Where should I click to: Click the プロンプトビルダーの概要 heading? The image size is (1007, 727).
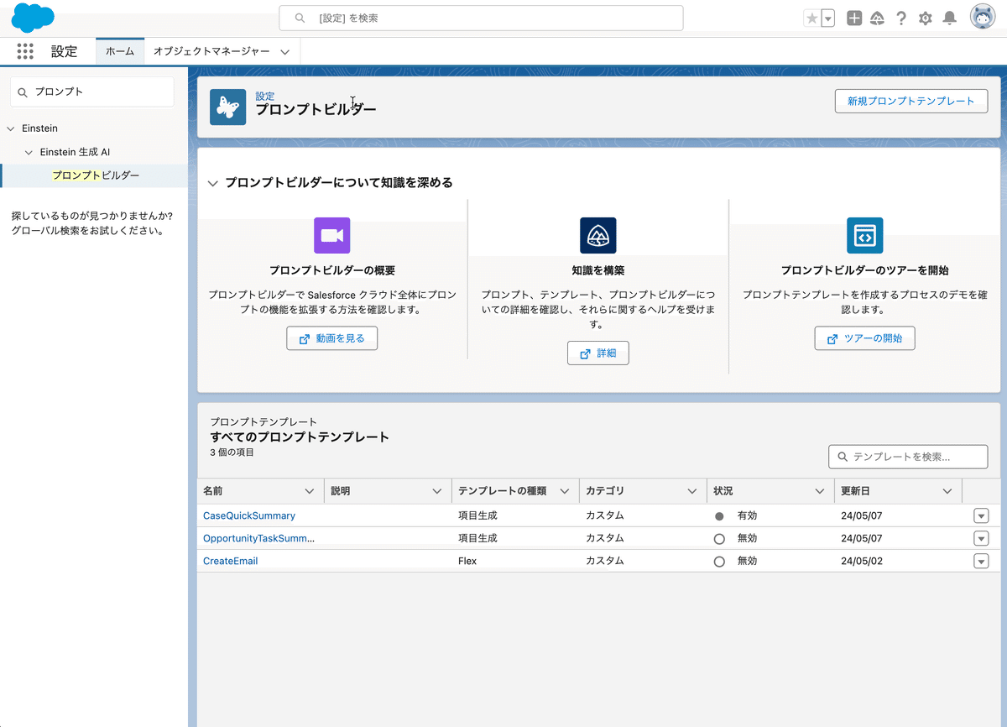pos(331,270)
